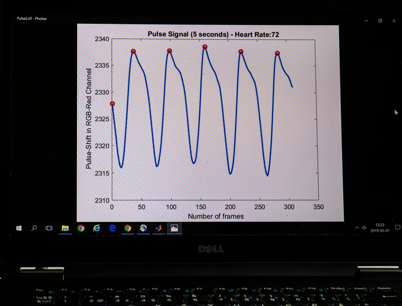Open the Windows Start menu

tap(19, 228)
